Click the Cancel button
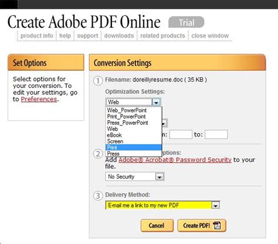This screenshot has width=278, height=244. (x=157, y=226)
